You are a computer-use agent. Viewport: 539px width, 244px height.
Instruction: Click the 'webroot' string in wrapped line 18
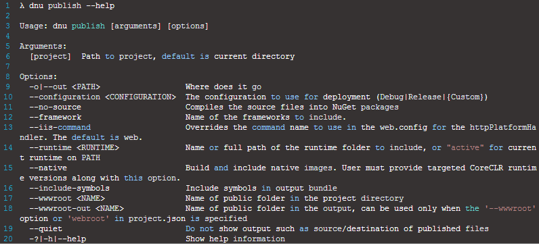93,218
